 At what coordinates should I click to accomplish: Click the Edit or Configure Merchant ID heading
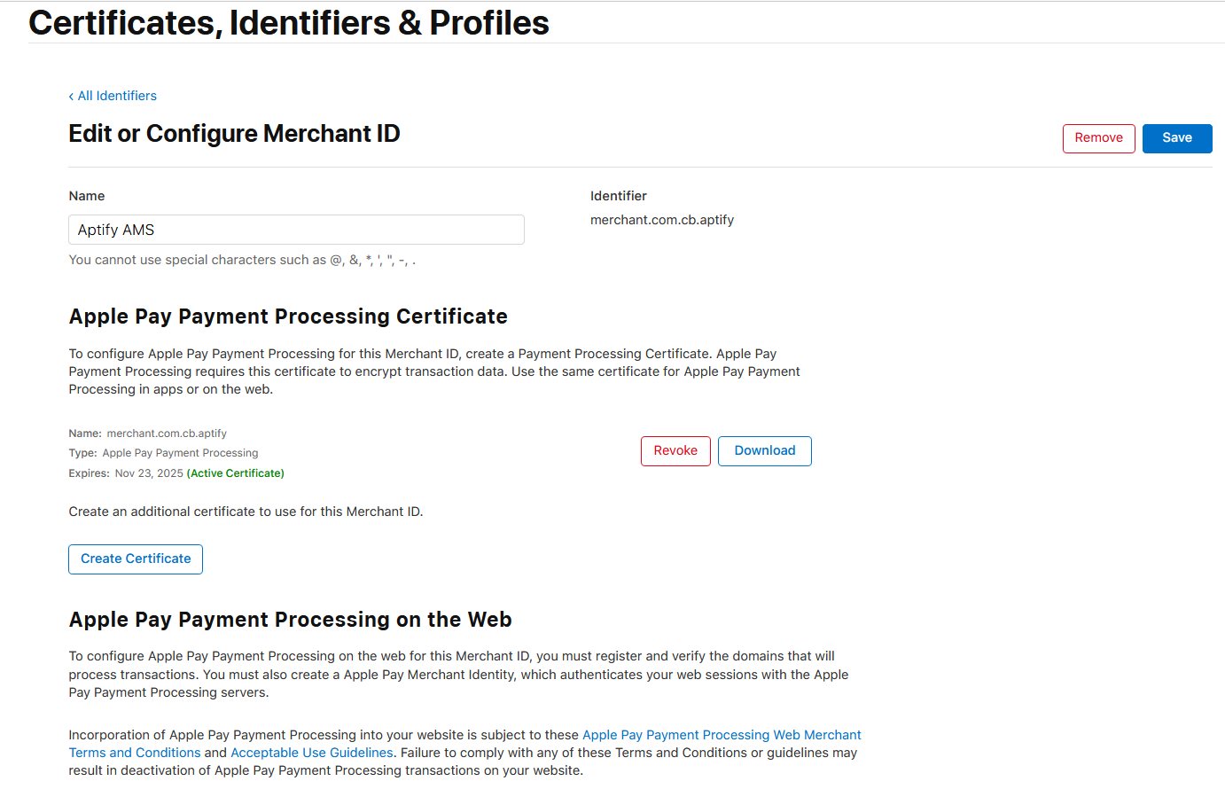234,134
